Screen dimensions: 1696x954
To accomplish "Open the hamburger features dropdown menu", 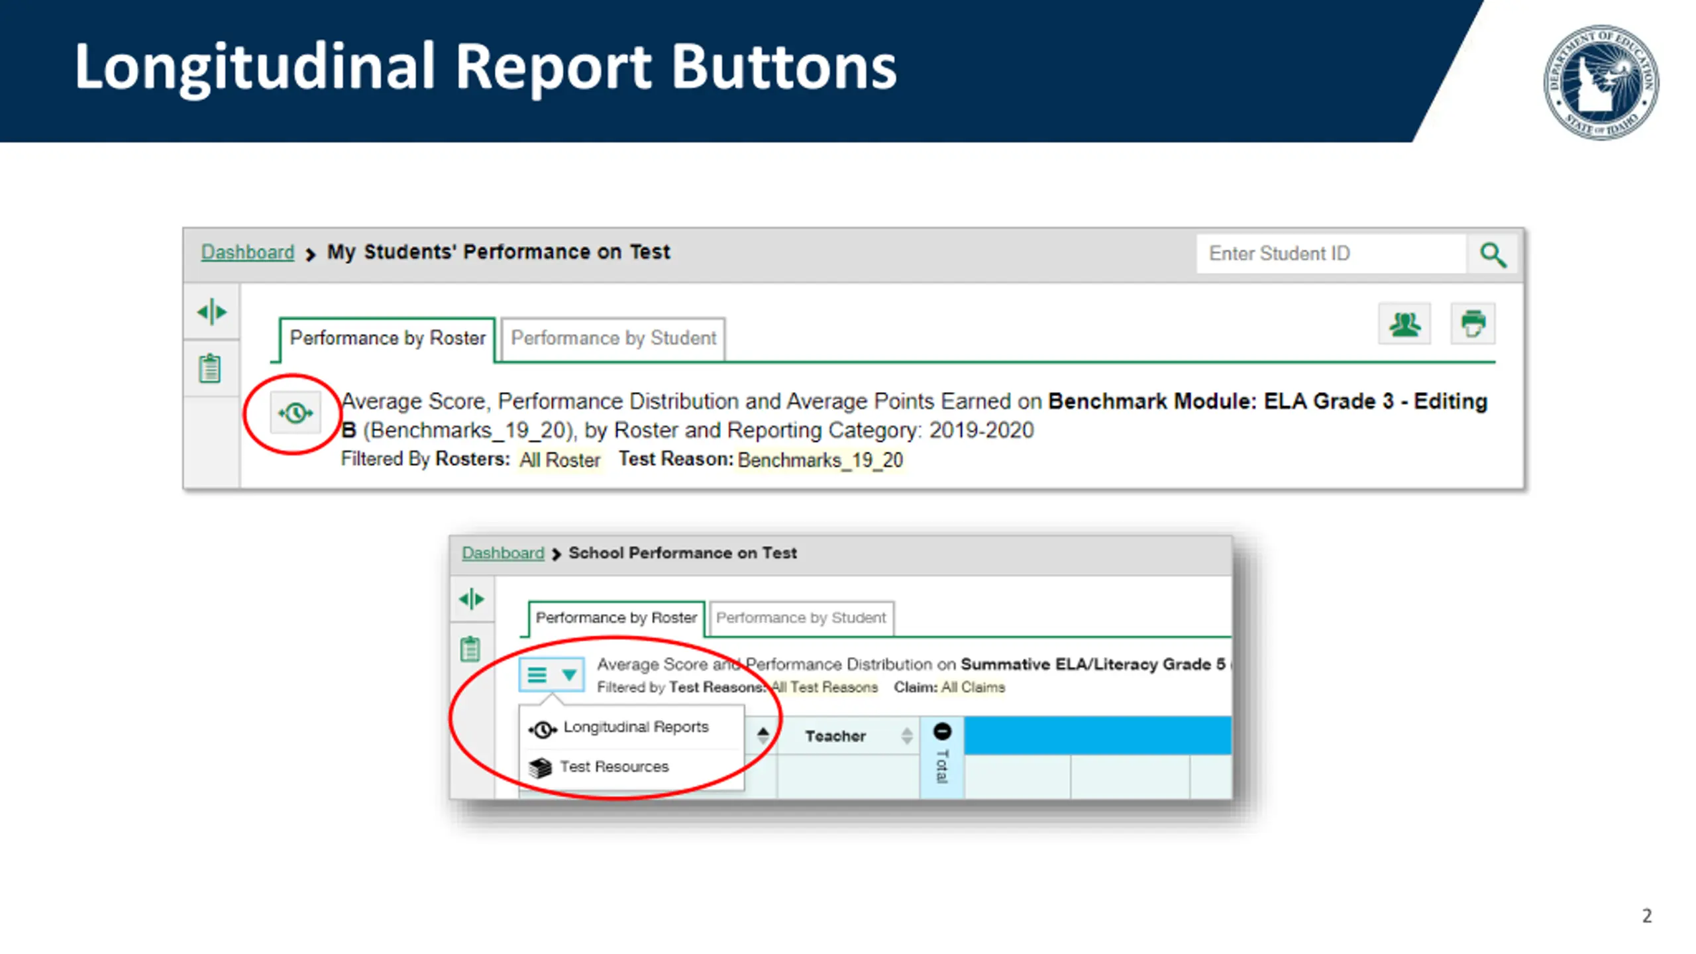I will (x=551, y=675).
